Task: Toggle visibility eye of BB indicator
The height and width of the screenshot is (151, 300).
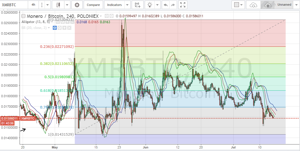Action: [55, 28]
